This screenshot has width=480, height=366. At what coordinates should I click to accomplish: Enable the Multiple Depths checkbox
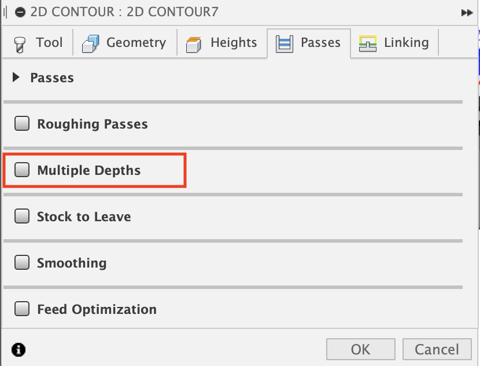click(x=21, y=170)
